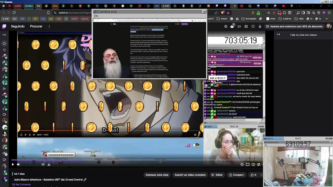This screenshot has width=333, height=187.
Task: Open the 'botlabs' browser tab
Action: click(x=29, y=6)
